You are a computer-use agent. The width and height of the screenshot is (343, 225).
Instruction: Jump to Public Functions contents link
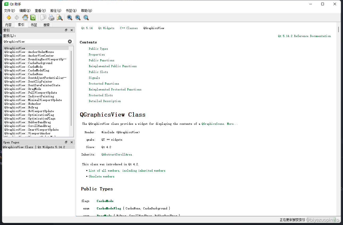(101, 60)
